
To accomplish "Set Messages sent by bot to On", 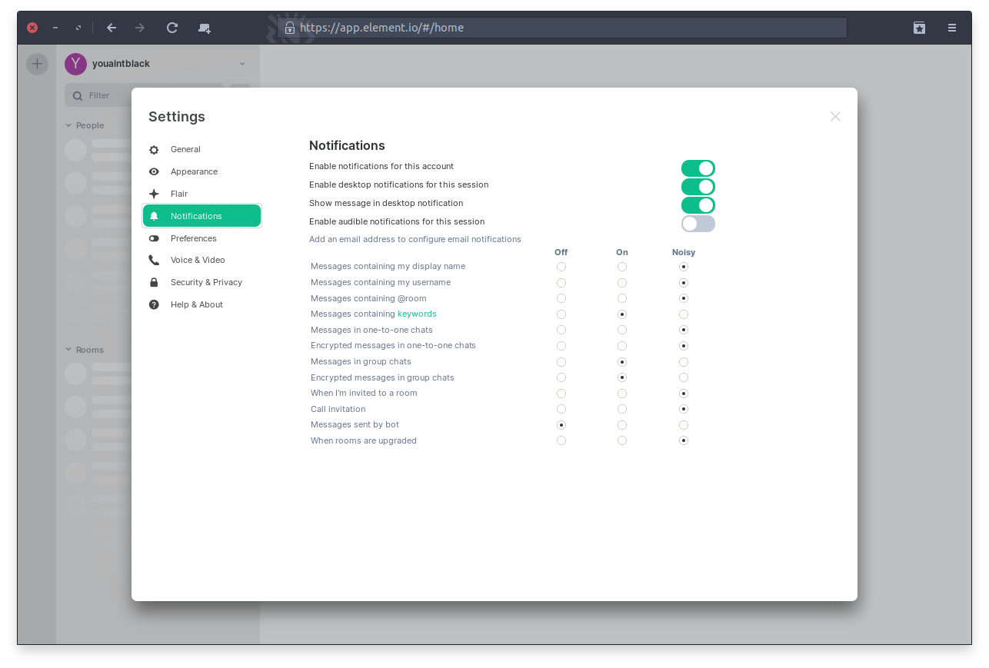I will [622, 425].
